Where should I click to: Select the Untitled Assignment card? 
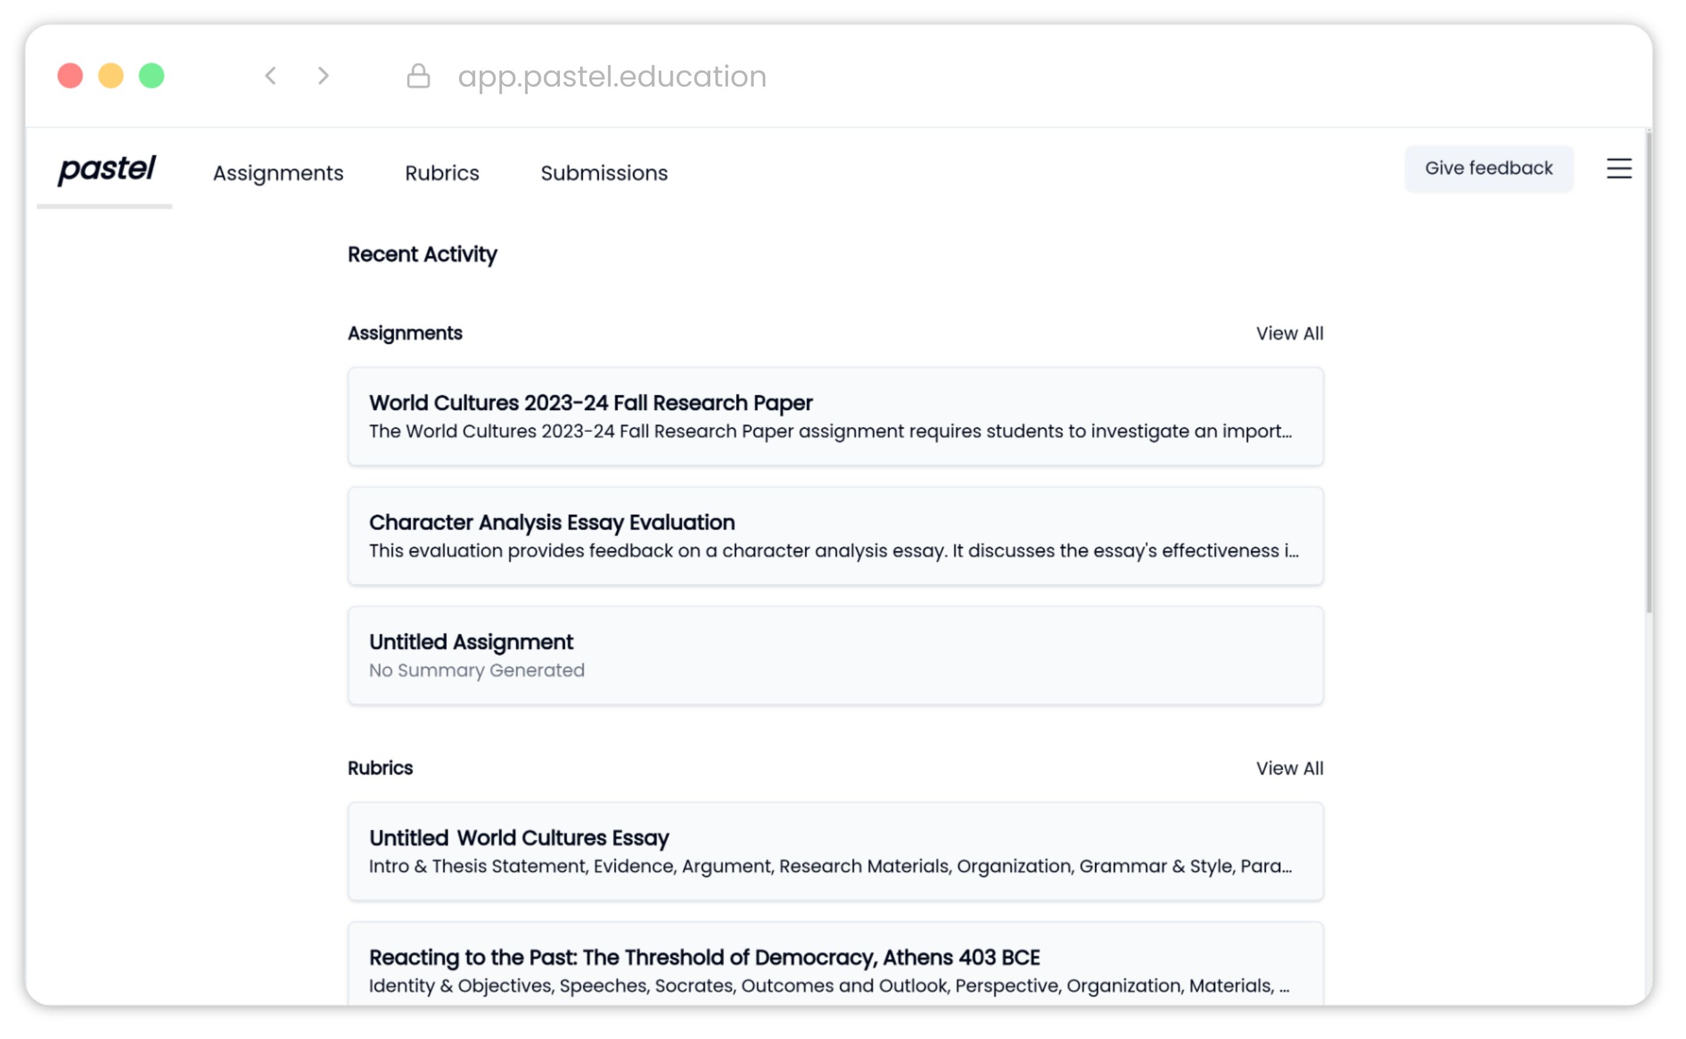pos(835,655)
